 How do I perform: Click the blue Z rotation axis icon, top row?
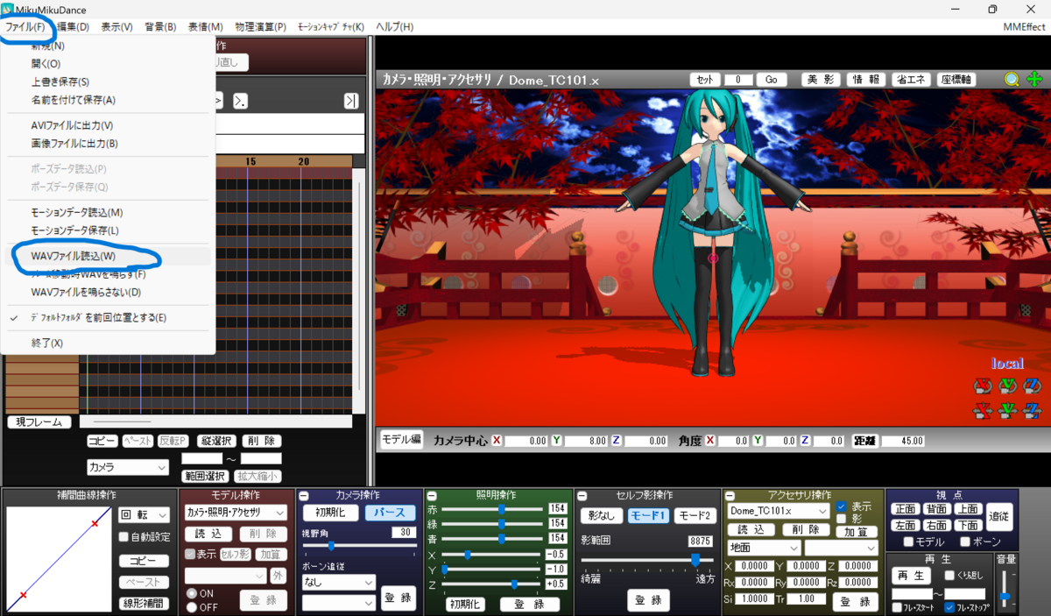click(1032, 386)
